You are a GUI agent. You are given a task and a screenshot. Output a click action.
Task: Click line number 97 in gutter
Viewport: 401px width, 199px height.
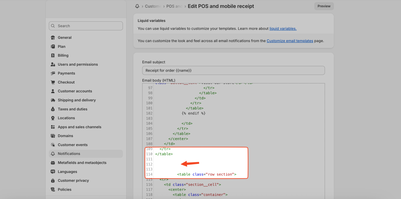coord(150,88)
